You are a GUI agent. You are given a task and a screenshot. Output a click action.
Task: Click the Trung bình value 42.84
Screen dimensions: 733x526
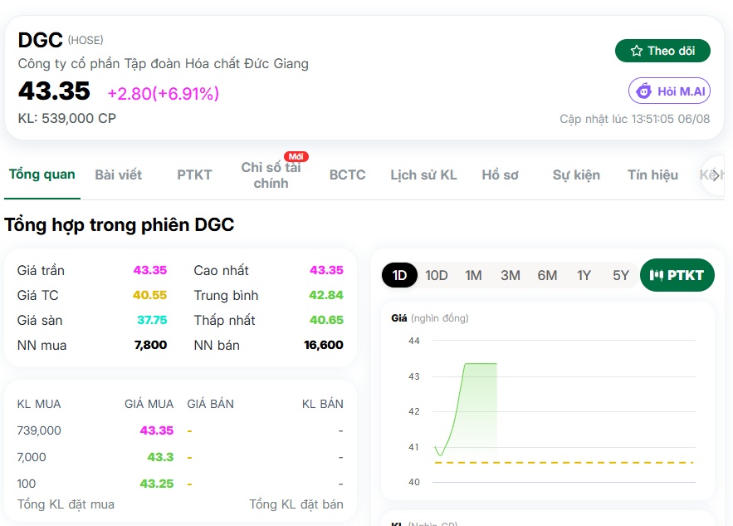click(326, 295)
